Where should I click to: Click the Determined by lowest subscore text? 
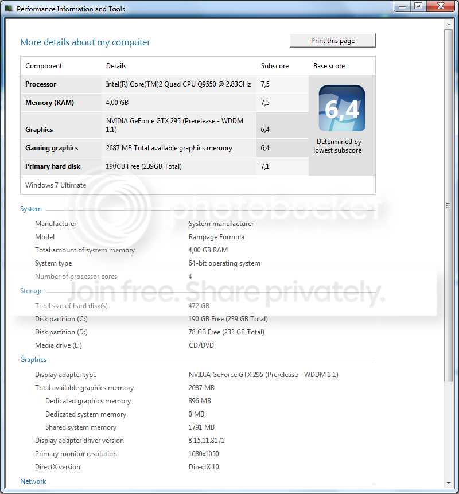(x=338, y=146)
